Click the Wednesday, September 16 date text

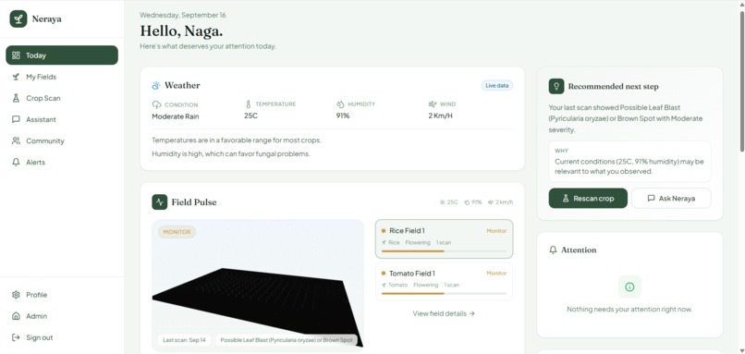[183, 15]
